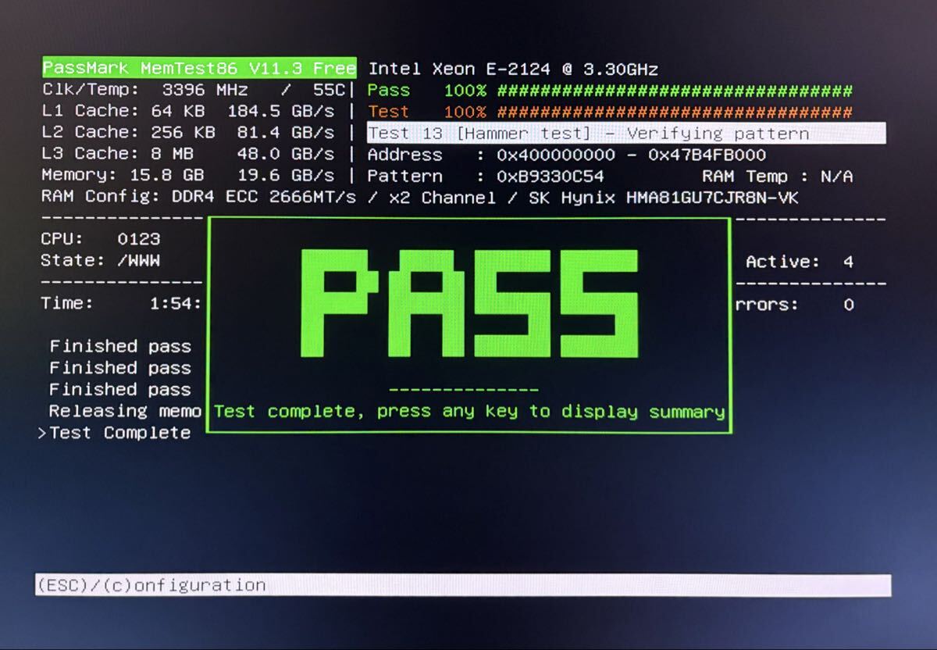This screenshot has height=650, width=937.
Task: Click the Pattern 0xB9330C54 value
Action: pyautogui.click(x=550, y=176)
